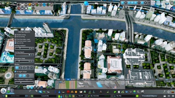Select the first highlighted normal road mode icon
Screen dimensions: 175x98
pyautogui.click(x=17, y=68)
